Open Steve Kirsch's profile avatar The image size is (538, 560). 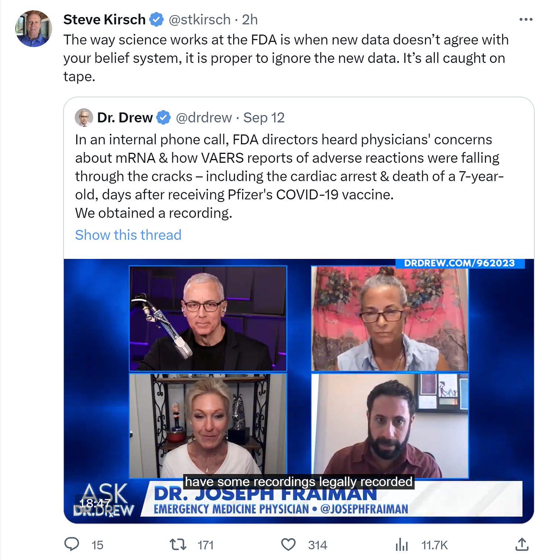(x=34, y=28)
